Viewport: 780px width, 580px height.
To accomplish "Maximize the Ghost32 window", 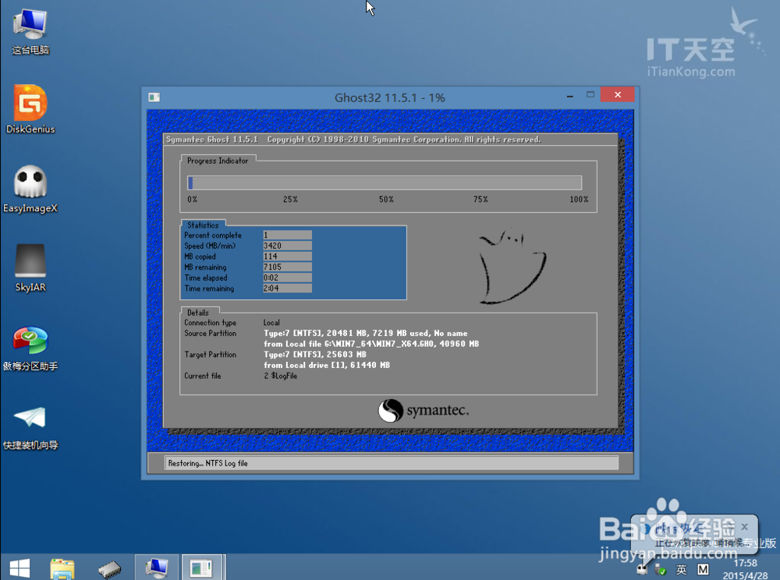I will [590, 94].
